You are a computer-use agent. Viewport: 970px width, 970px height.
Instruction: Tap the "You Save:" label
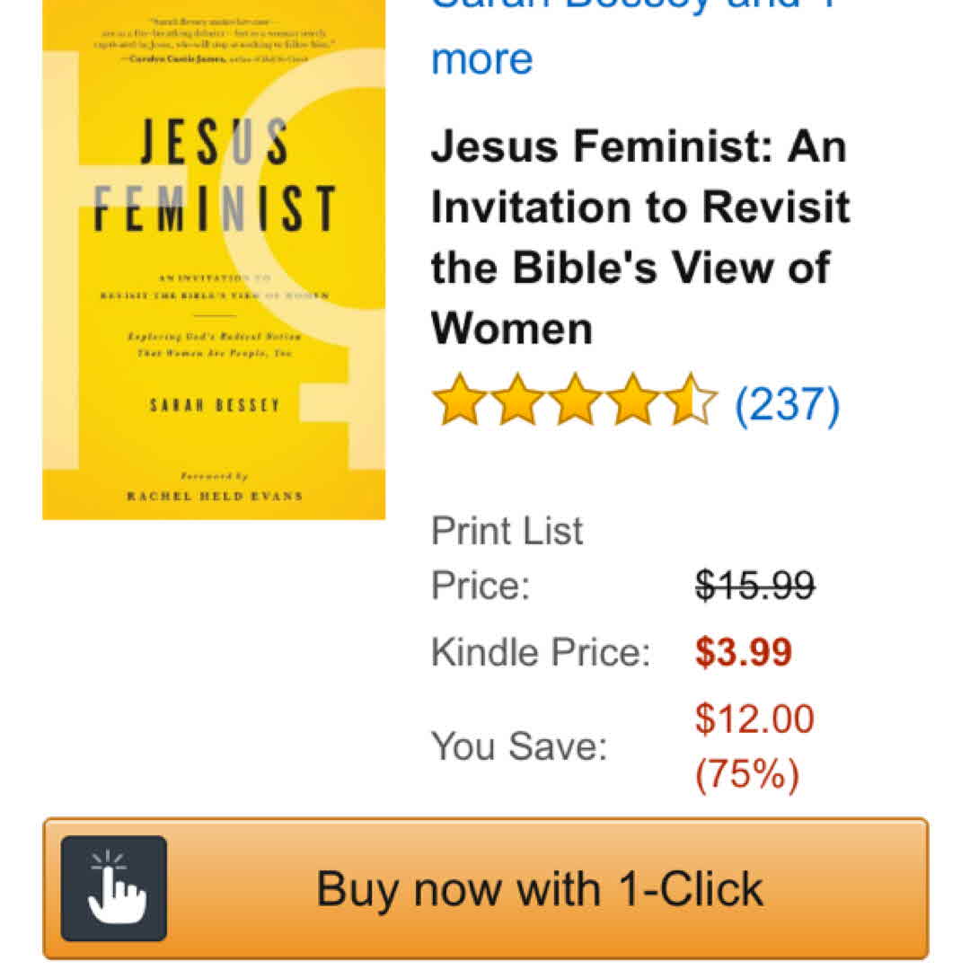[x=519, y=746]
